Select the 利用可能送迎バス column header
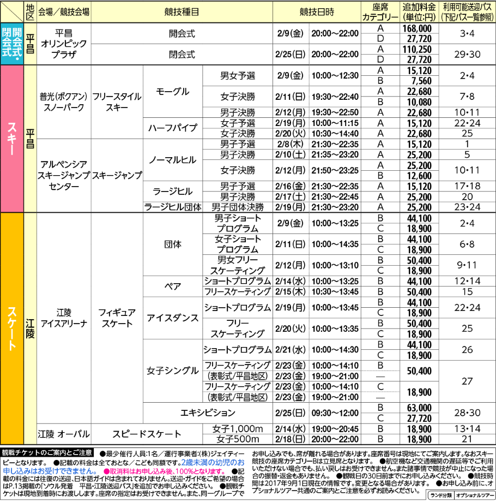The width and height of the screenshot is (496, 502). 467,11
